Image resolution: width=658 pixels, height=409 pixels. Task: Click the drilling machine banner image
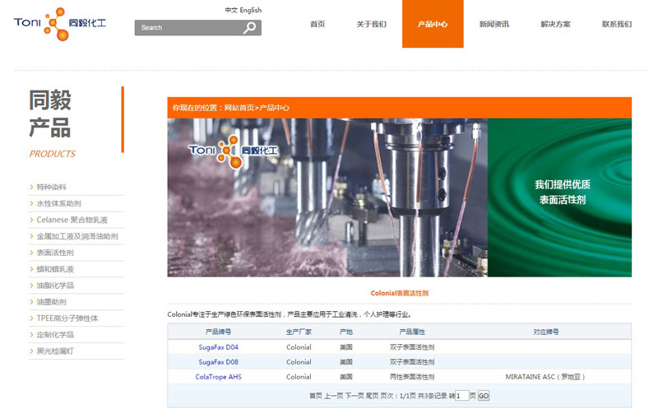(327, 198)
